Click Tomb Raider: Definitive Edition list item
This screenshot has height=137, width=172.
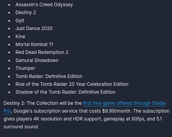pos(49,76)
